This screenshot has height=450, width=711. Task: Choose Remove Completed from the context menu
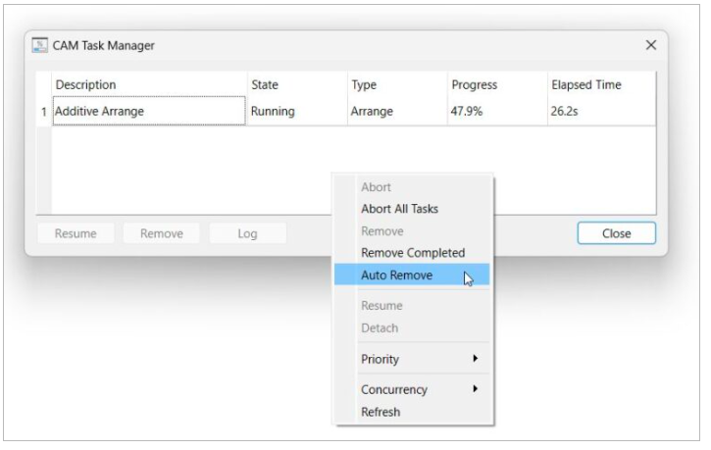413,253
